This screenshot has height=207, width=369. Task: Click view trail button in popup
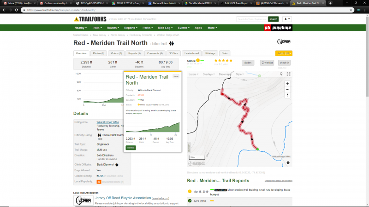131,148
